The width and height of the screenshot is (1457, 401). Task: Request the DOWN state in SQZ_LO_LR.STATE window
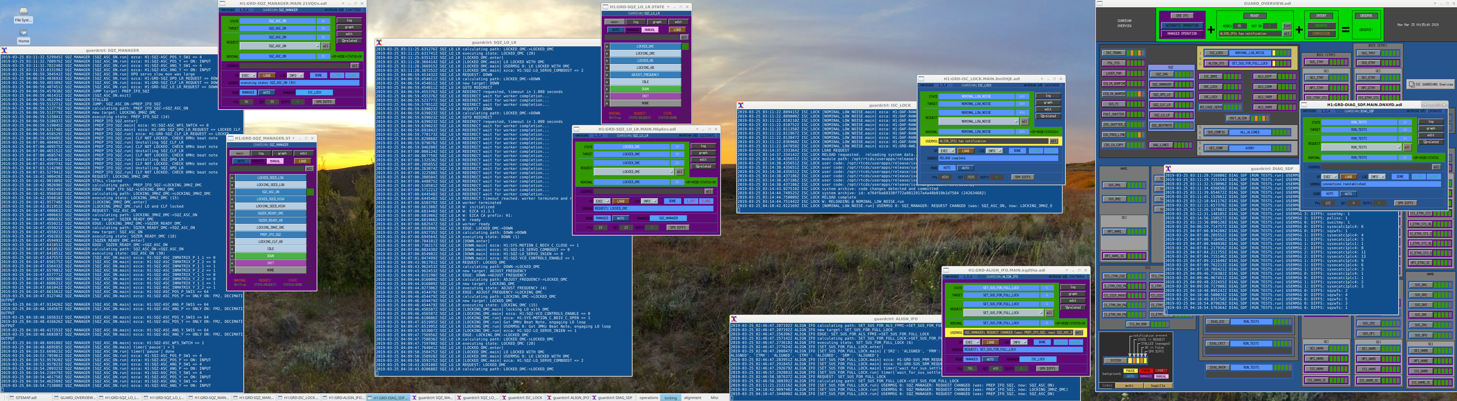645,89
